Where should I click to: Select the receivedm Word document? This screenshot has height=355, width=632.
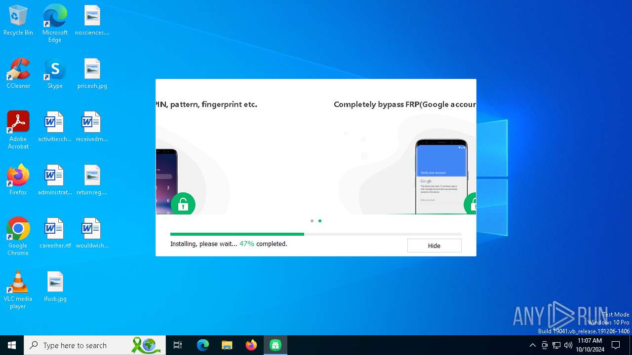coord(92,127)
